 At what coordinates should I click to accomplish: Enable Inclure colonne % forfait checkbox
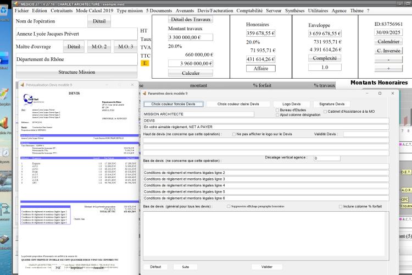[x=341, y=207]
